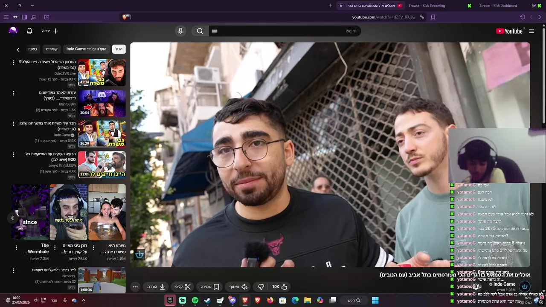Screen dimensions: 546x307
Task: Open options for the 36:29 Inde Game video
Action: click(x=13, y=124)
